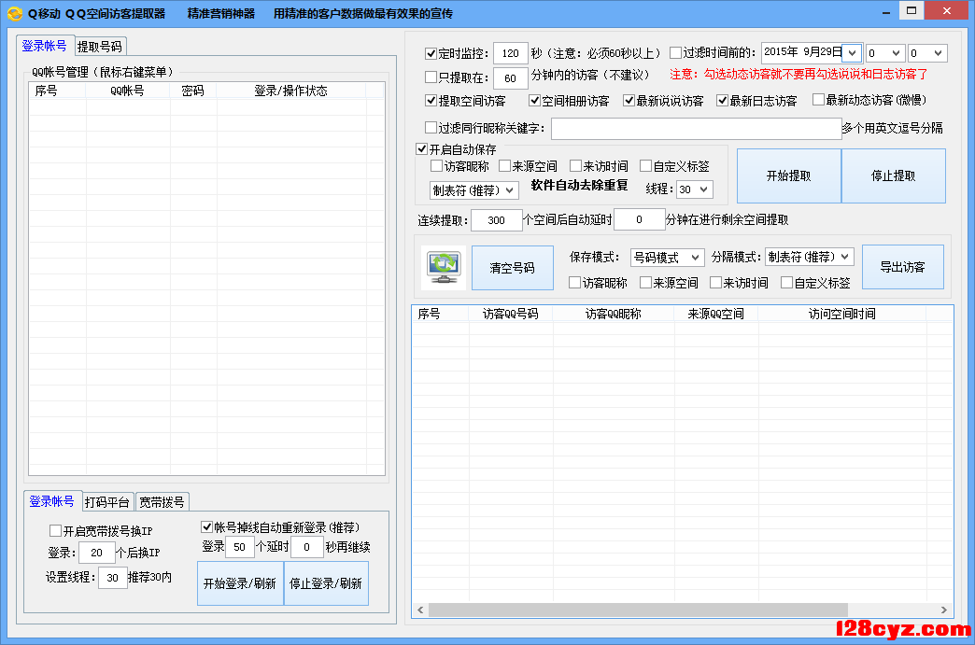This screenshot has height=645, width=975.
Task: Toggle 帐号掉线自动重新登录 checkbox
Action: coord(207,527)
